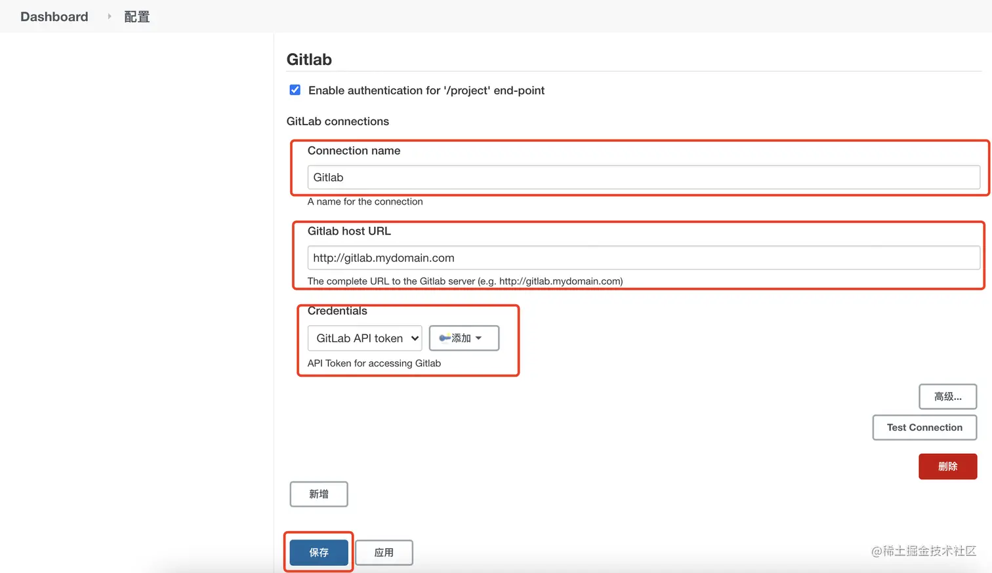Click the Test Connection button
Viewport: 992px width, 573px height.
click(924, 427)
